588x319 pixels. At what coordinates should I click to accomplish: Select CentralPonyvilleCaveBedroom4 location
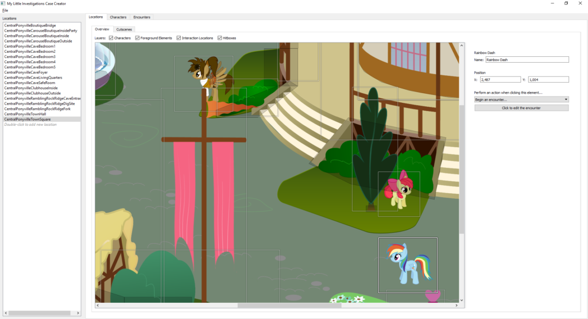[x=30, y=62]
